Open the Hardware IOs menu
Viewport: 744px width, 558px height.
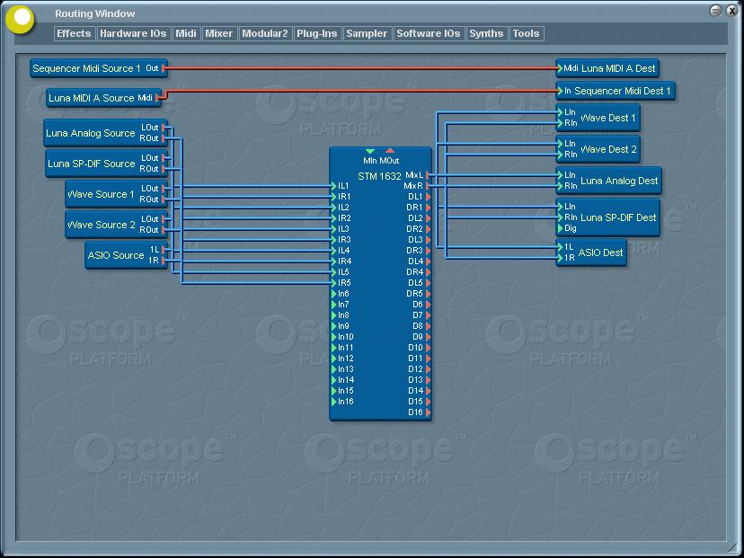pos(133,33)
